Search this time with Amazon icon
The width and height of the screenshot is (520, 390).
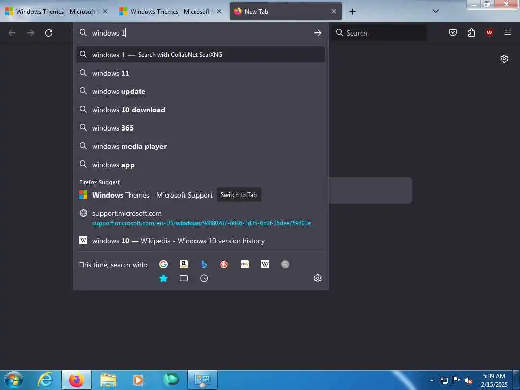(x=184, y=264)
